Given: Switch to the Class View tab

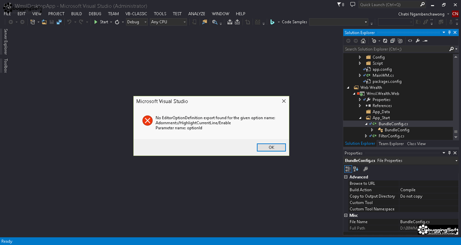Looking at the screenshot, I should [x=416, y=144].
